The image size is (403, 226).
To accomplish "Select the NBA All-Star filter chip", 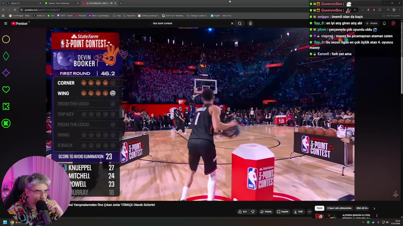I will click(362, 208).
